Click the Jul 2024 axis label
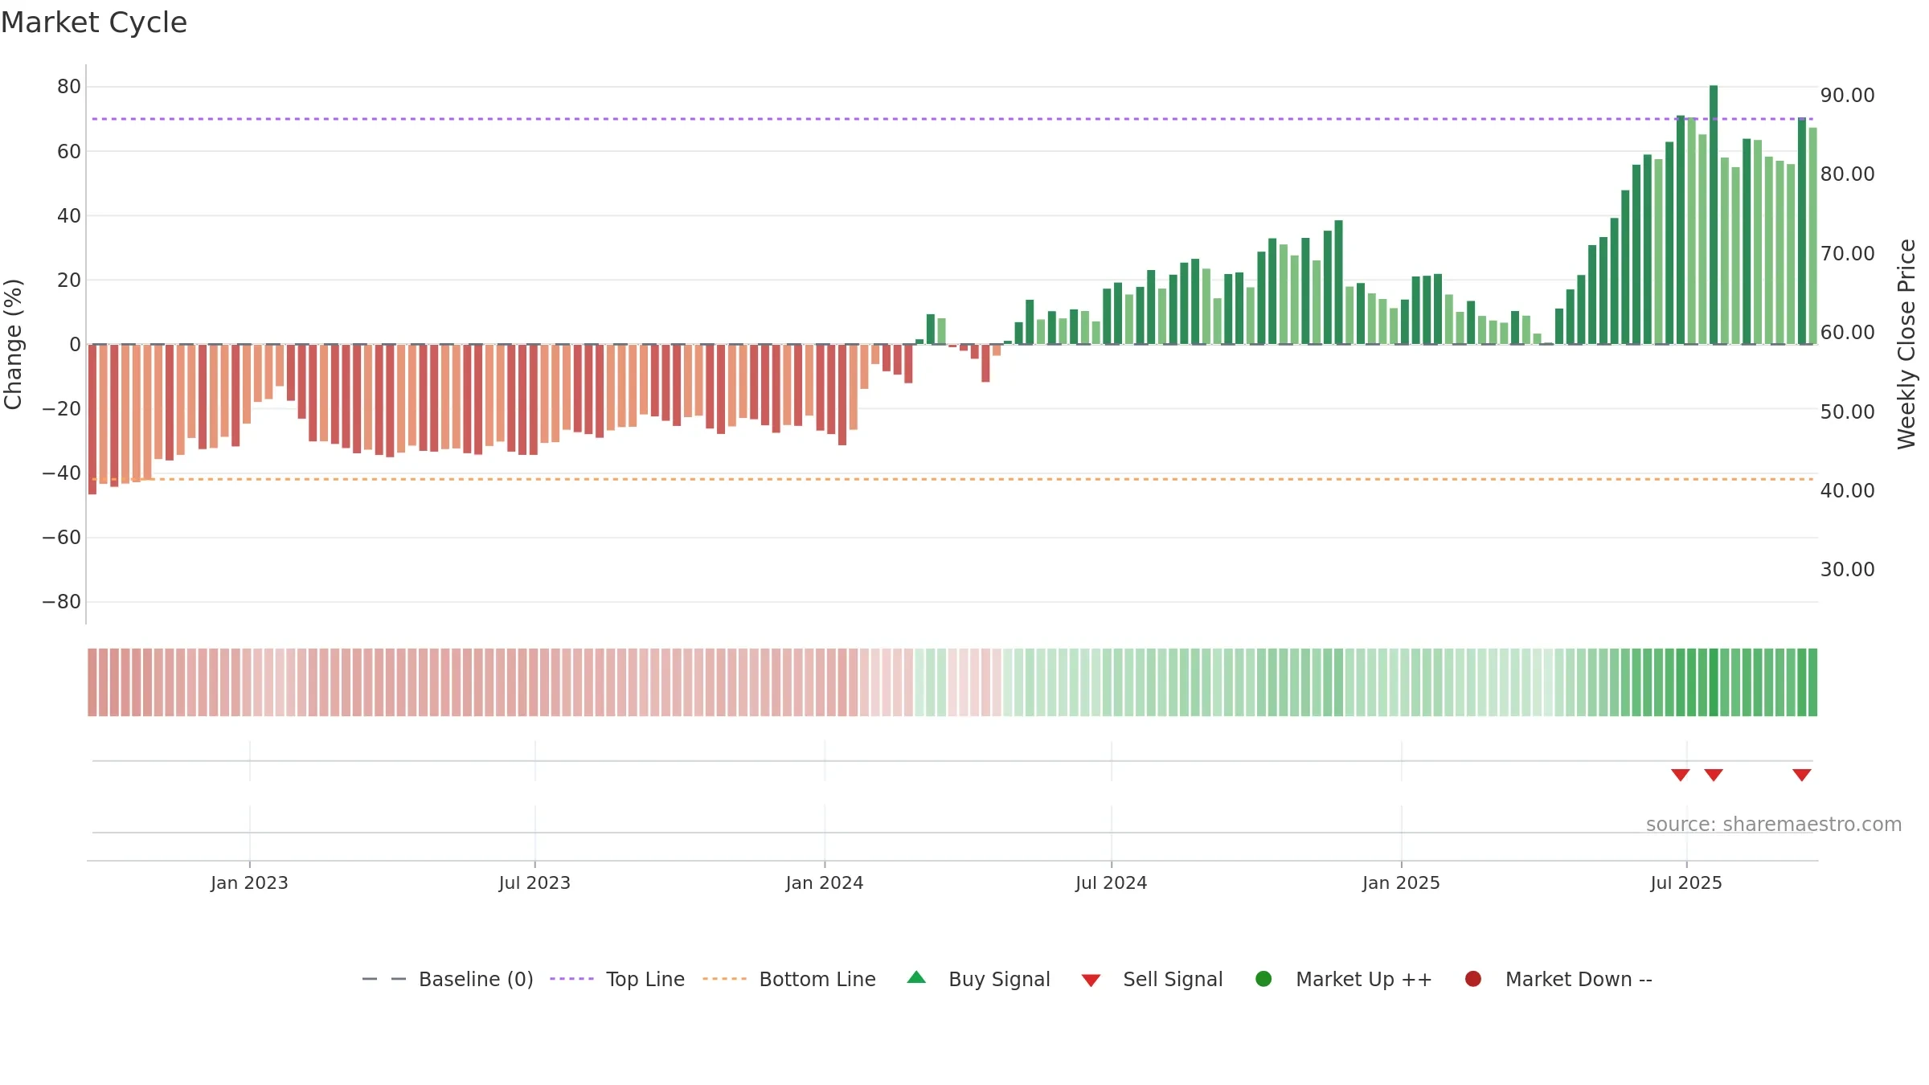1929x1085 pixels. click(x=1112, y=882)
